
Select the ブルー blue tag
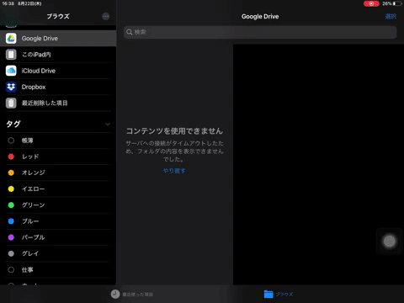(58, 221)
